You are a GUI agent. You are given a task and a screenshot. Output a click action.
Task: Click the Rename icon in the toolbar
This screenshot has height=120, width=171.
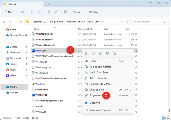point(48,12)
